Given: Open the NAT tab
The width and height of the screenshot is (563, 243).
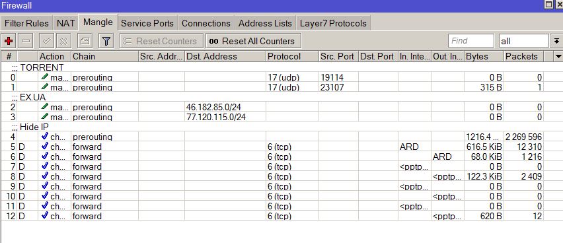Looking at the screenshot, I should [65, 23].
